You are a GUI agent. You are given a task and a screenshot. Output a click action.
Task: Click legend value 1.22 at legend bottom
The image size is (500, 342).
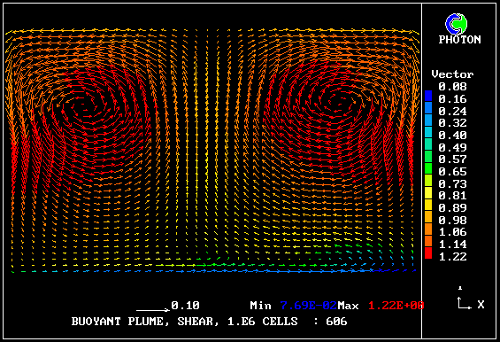coord(452,256)
